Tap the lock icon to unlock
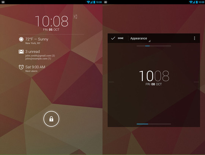This screenshot has width=205, height=155. (51, 119)
